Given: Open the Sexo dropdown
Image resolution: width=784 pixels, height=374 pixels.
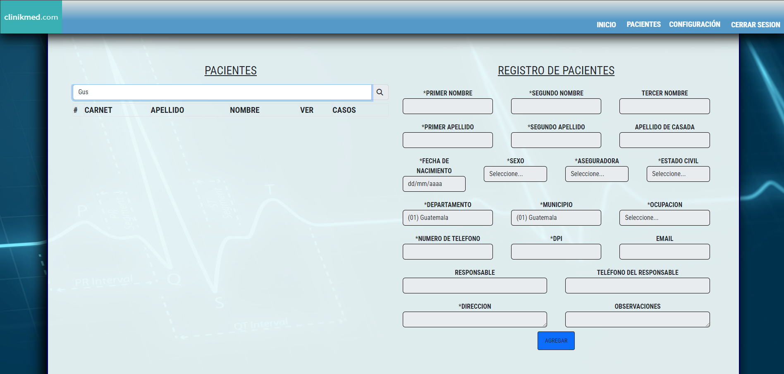Looking at the screenshot, I should click(x=515, y=174).
